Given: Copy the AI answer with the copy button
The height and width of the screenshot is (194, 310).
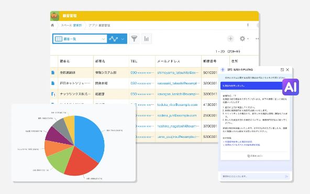Looking at the screenshot, I should 255,156.
